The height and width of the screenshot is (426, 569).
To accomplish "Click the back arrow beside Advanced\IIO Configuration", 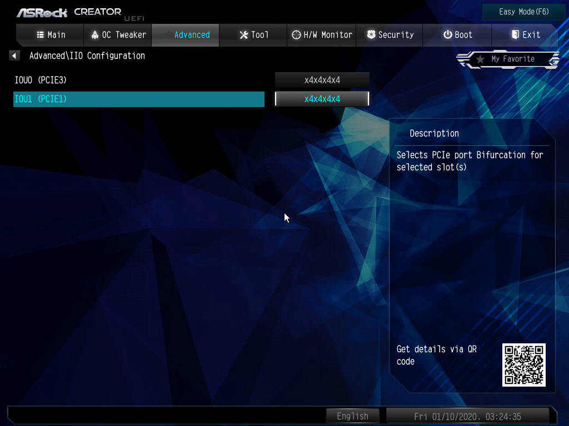I will 14,55.
